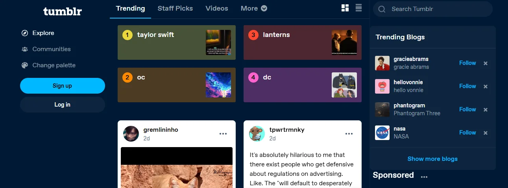Click the Change palette icon

click(25, 65)
